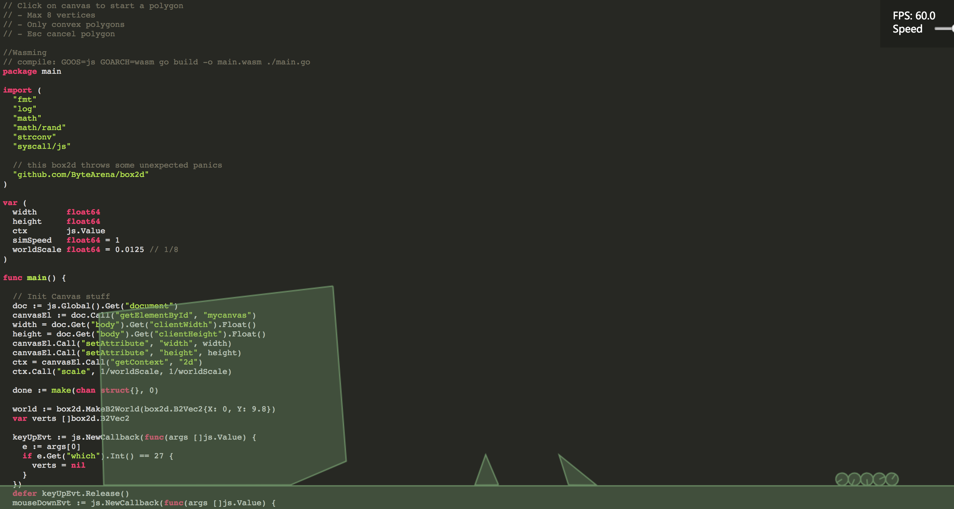954x509 pixels.
Task: Click the 'defer keyUpEvt.Release()' line
Action: (x=70, y=493)
